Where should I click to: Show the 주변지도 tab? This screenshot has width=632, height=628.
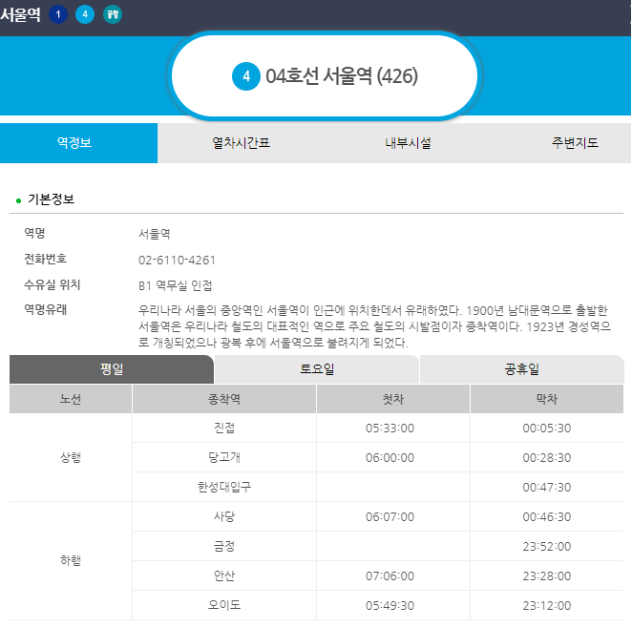click(575, 143)
